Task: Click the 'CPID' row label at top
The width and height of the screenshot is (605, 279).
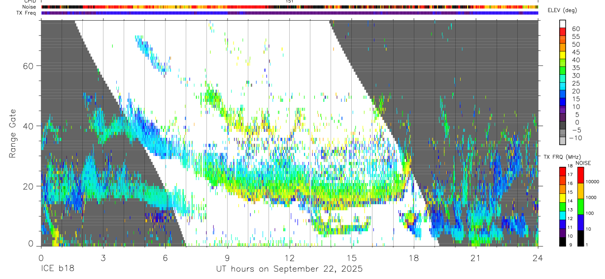Action: click(29, 1)
